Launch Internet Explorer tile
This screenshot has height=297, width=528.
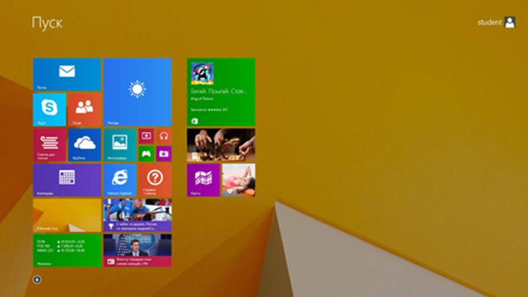tap(120, 180)
